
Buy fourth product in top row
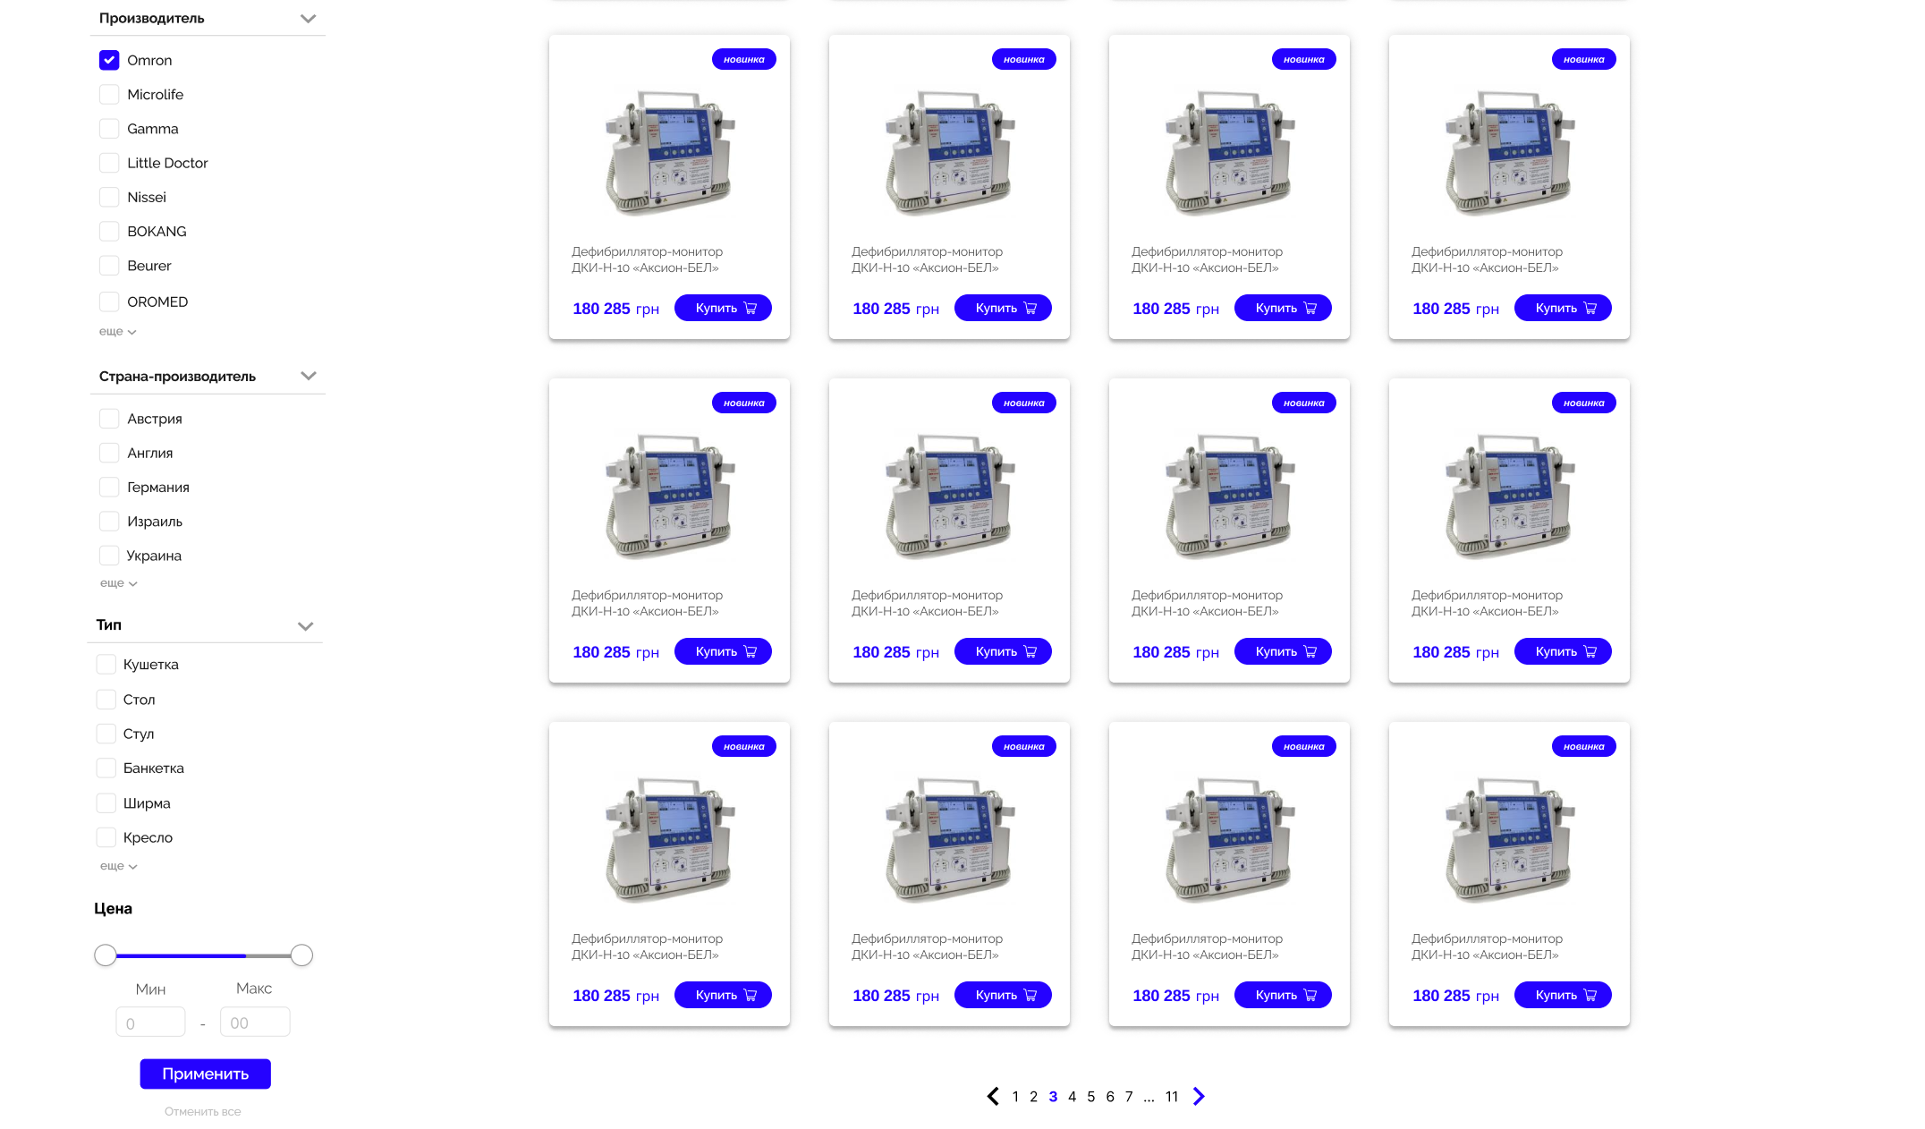pyautogui.click(x=1563, y=308)
